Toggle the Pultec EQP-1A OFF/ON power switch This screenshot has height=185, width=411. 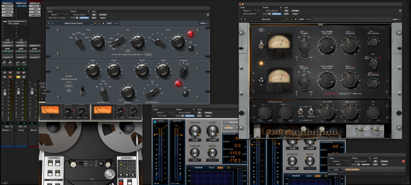tap(185, 94)
